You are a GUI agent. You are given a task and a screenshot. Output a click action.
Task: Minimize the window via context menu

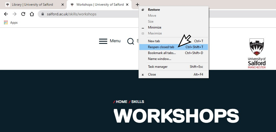(154, 28)
